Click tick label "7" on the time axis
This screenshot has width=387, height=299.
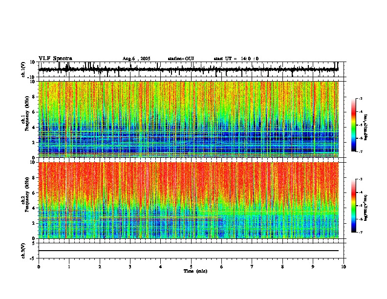(x=252, y=267)
